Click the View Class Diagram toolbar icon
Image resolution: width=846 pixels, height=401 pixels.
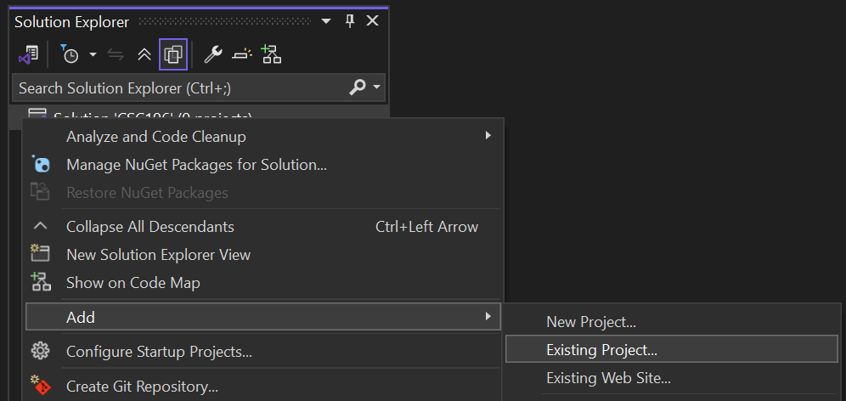pos(272,54)
